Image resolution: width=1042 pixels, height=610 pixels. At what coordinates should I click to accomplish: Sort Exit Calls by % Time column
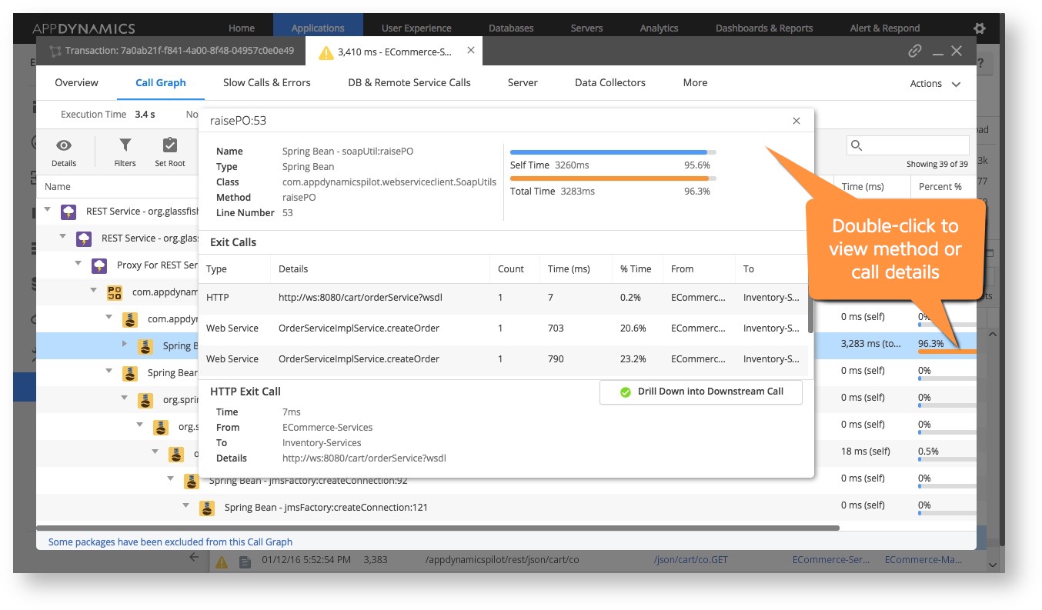[x=636, y=269]
